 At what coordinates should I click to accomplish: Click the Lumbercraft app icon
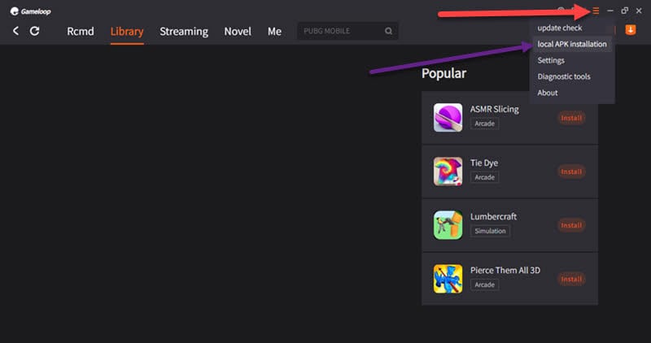pos(448,225)
